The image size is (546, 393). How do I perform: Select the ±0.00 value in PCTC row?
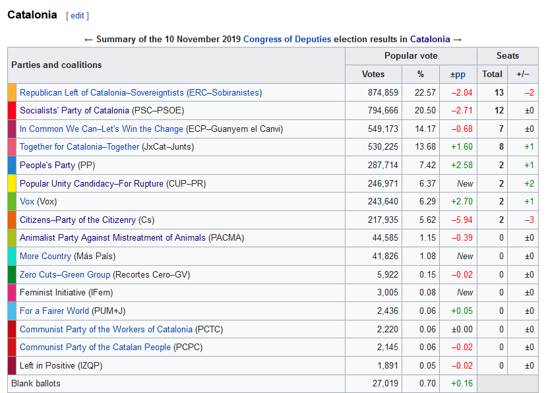[x=462, y=329]
